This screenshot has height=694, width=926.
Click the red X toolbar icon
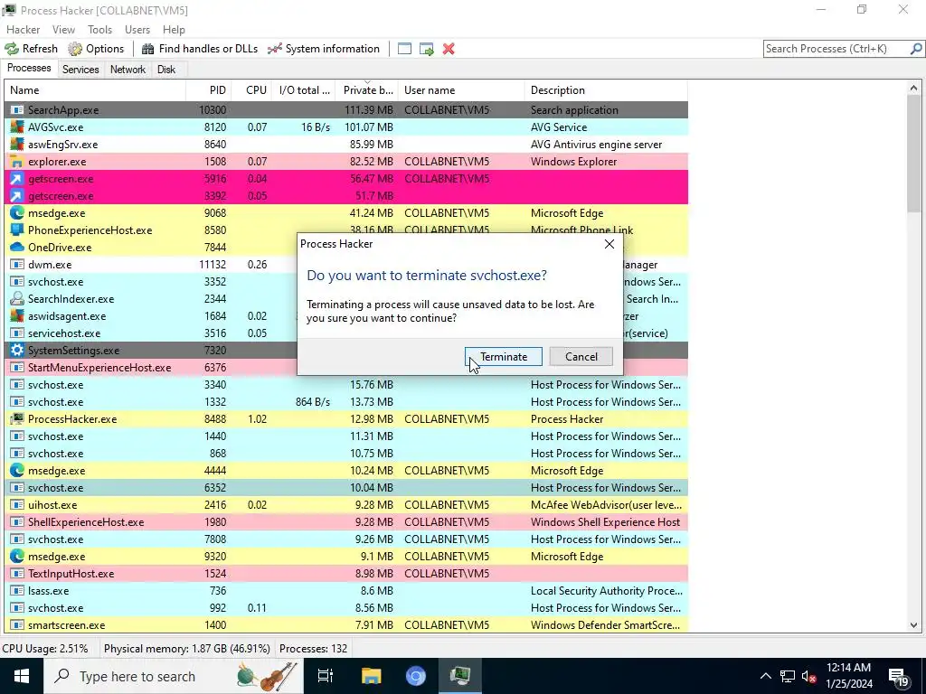(x=449, y=49)
